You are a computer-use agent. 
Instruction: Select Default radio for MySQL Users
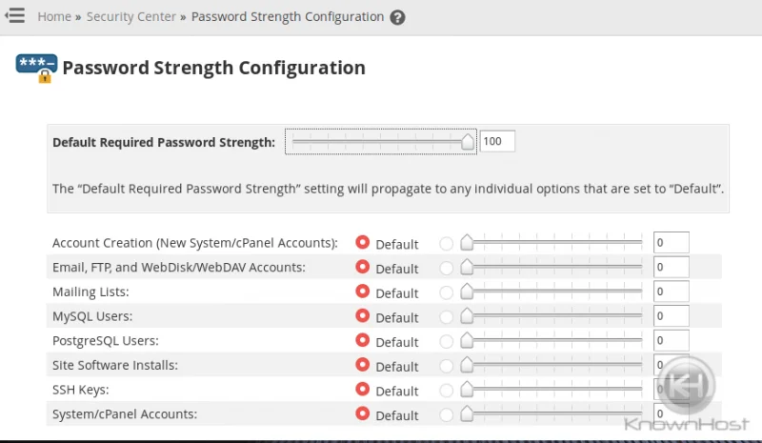[x=363, y=316]
